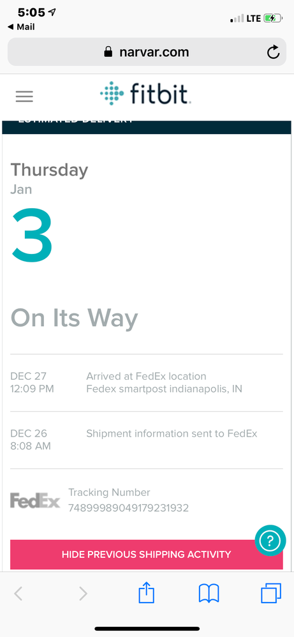Tap the Fitbit logo
This screenshot has width=294, height=637.
pos(145,93)
